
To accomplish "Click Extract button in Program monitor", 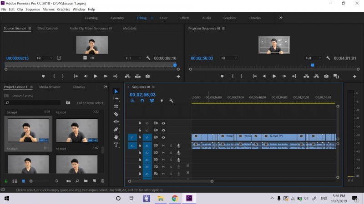I will pyautogui.click(x=316, y=76).
